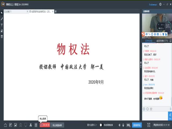
Task: Click the bag icon in bottom toolbar
Action: pyautogui.click(x=5, y=125)
